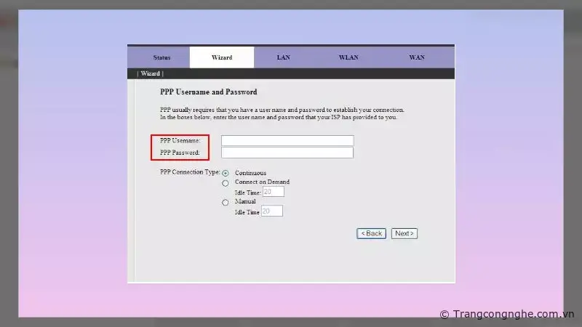
Task: Open the LAN tab
Action: click(x=283, y=57)
